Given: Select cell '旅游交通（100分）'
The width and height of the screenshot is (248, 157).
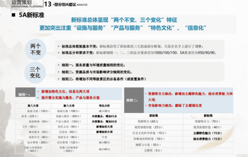Looking at the screenshot, I should pos(68,111).
